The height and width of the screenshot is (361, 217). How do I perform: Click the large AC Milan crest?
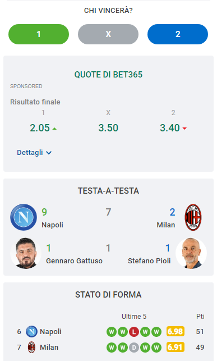point(193,217)
